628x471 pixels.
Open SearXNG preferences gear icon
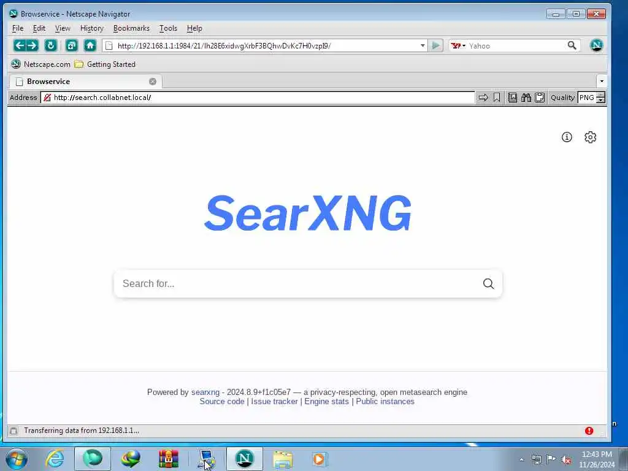point(590,137)
